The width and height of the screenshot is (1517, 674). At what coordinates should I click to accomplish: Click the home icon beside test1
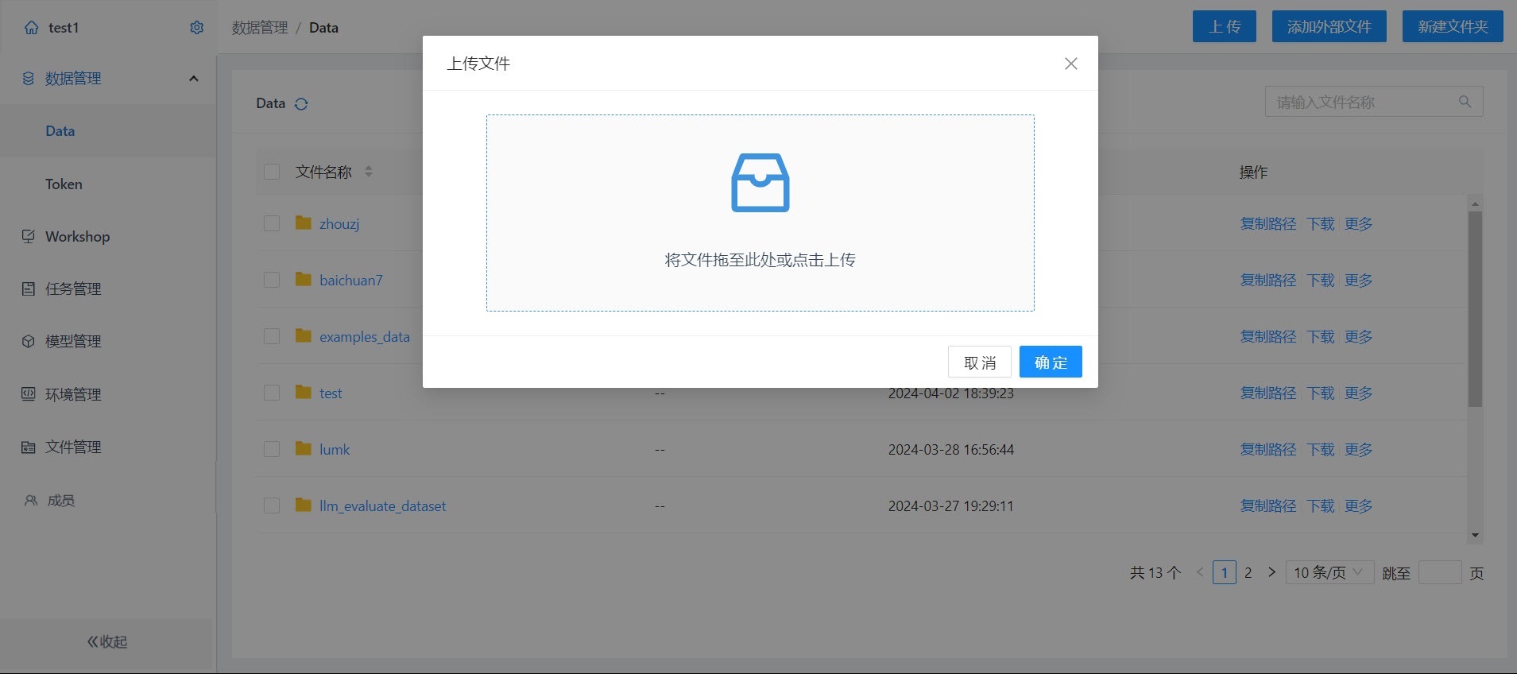click(31, 28)
